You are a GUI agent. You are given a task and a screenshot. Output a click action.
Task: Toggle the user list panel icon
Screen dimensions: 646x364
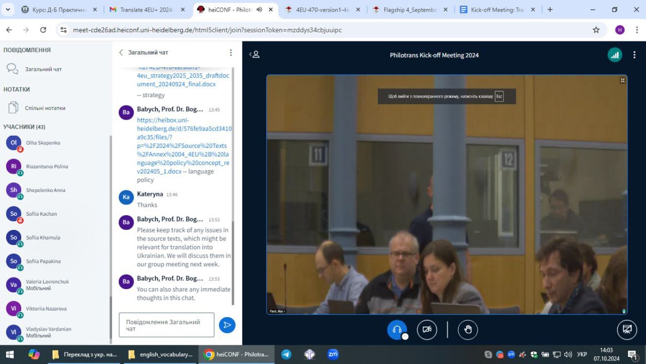click(x=255, y=55)
